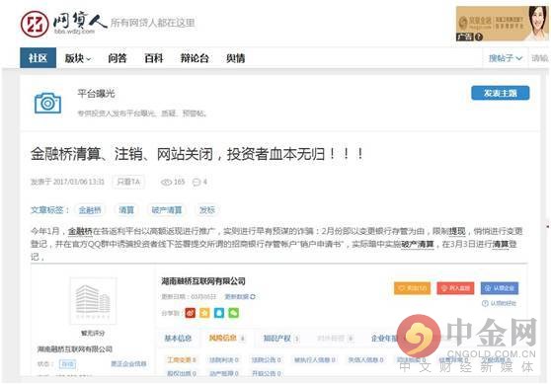This screenshot has height=385, width=551.
Task: Click the 平台曝光 board title
Action: [x=96, y=94]
